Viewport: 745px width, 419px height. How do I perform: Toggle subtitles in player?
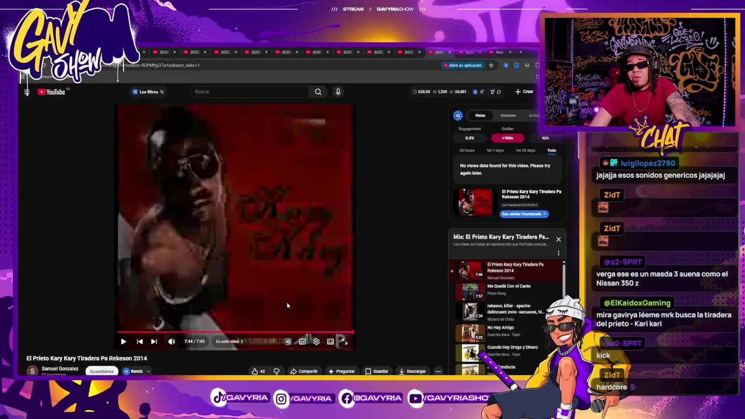click(302, 342)
